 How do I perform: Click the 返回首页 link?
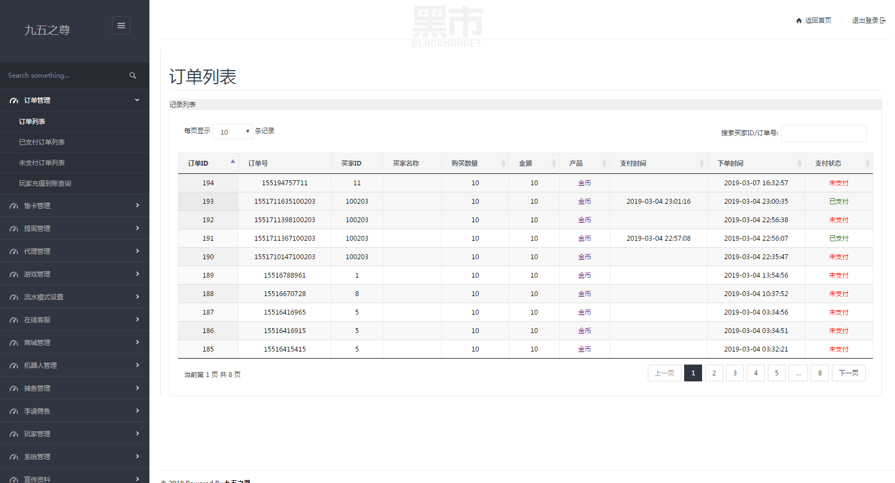pos(818,21)
